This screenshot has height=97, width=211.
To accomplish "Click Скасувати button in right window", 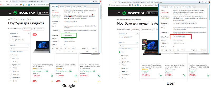I will (x=135, y=29).
